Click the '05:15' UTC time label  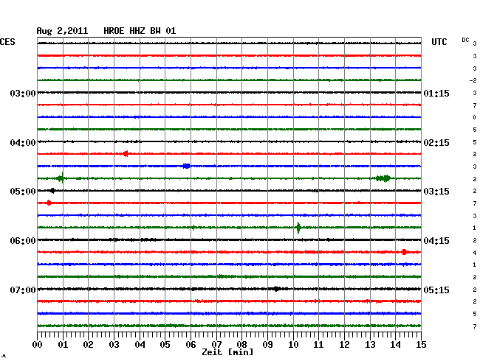pos(436,290)
